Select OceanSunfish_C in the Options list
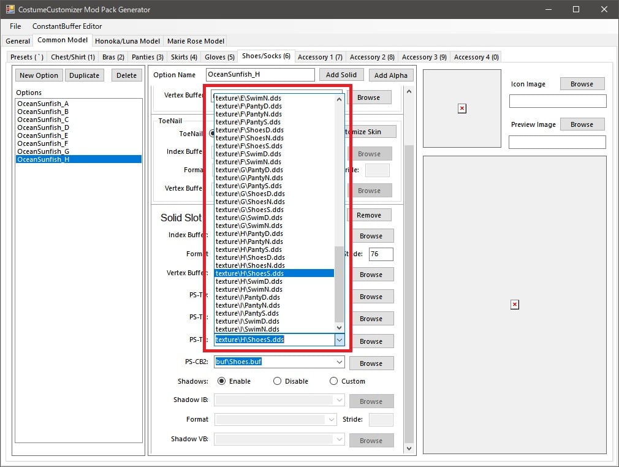Viewport: 619px width, 467px height. pos(78,120)
